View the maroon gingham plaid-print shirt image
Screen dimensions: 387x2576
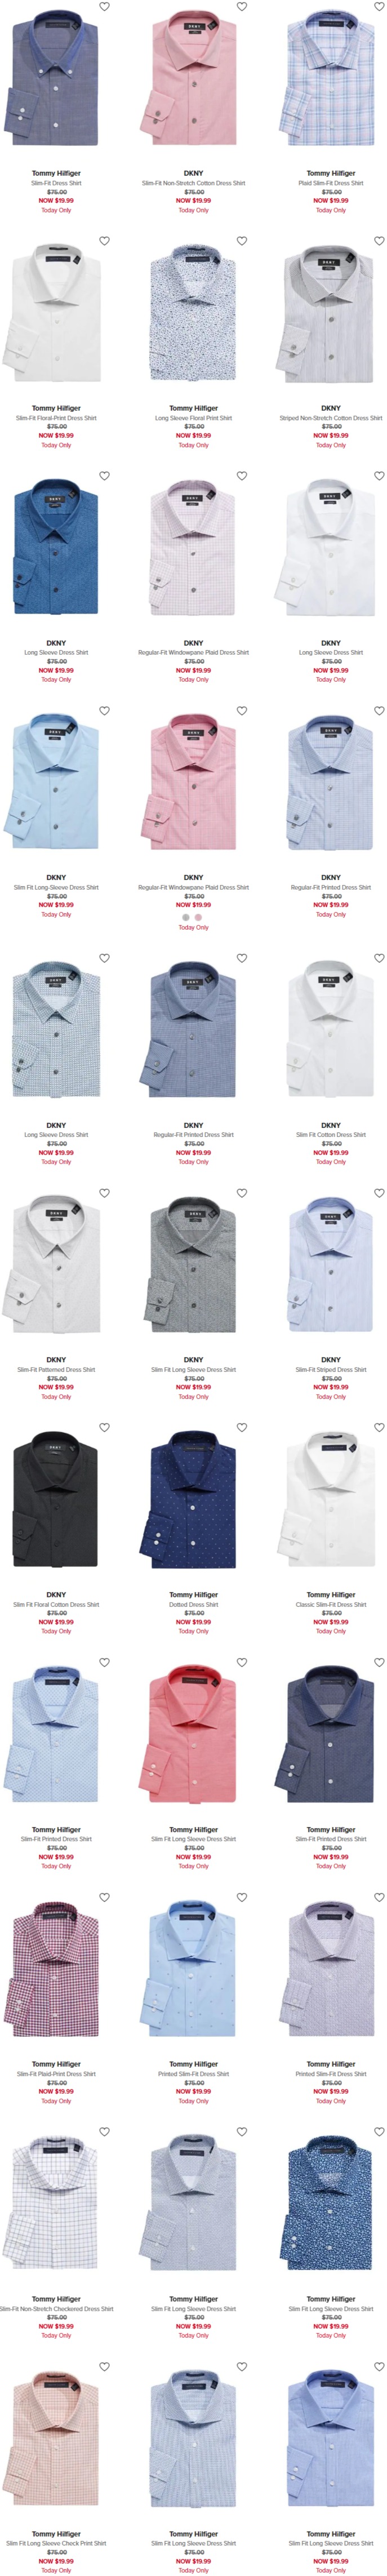(56, 1968)
